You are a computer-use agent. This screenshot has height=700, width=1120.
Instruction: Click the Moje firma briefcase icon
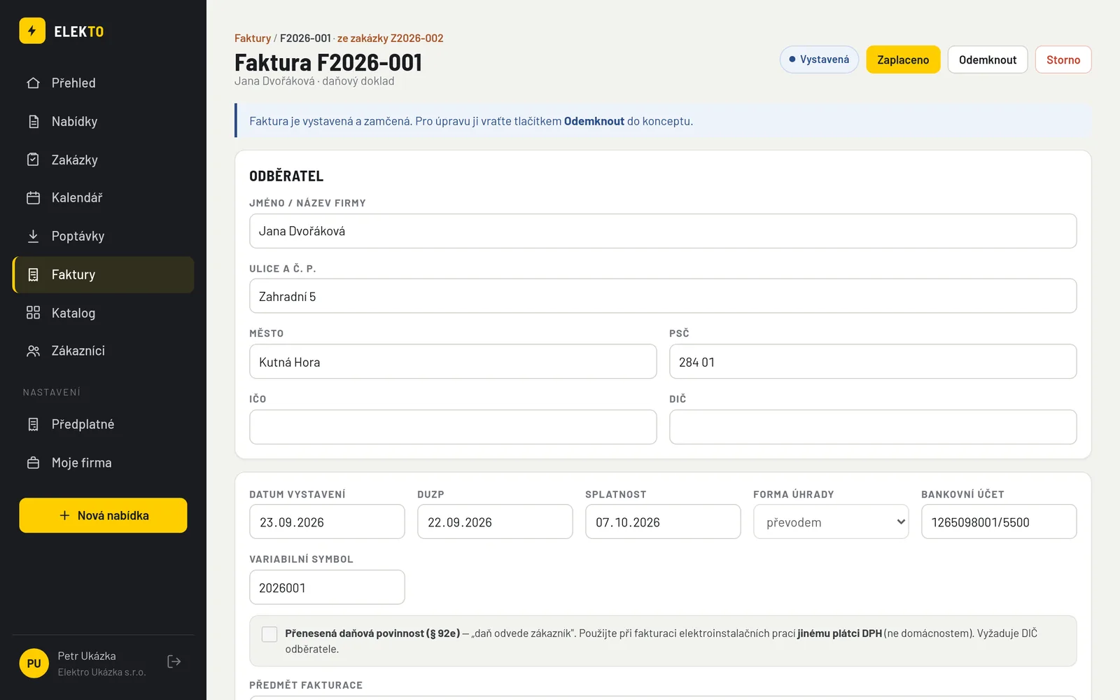point(33,463)
